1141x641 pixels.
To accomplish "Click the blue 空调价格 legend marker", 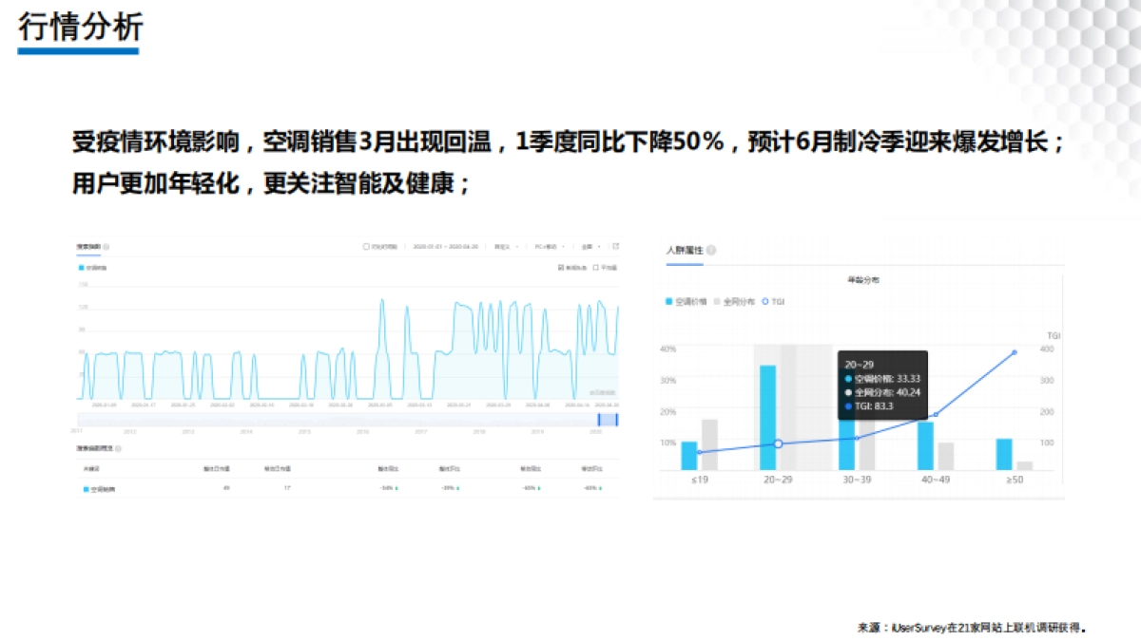I will click(670, 300).
